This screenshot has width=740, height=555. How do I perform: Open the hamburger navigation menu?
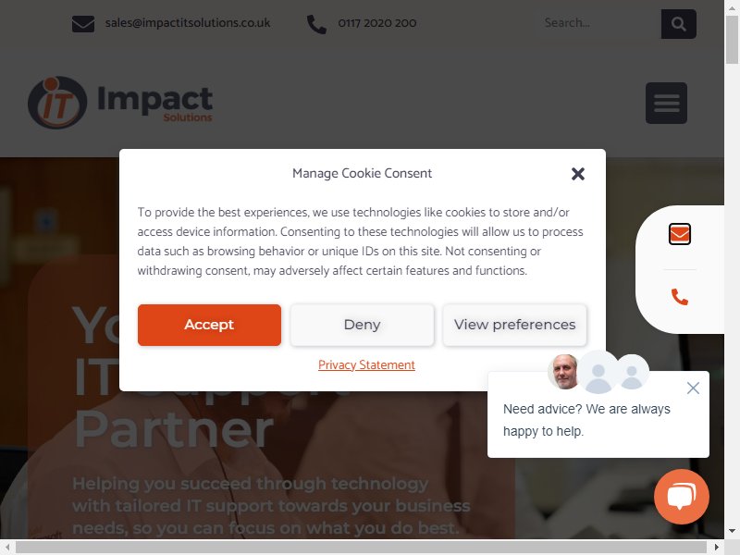coord(666,103)
